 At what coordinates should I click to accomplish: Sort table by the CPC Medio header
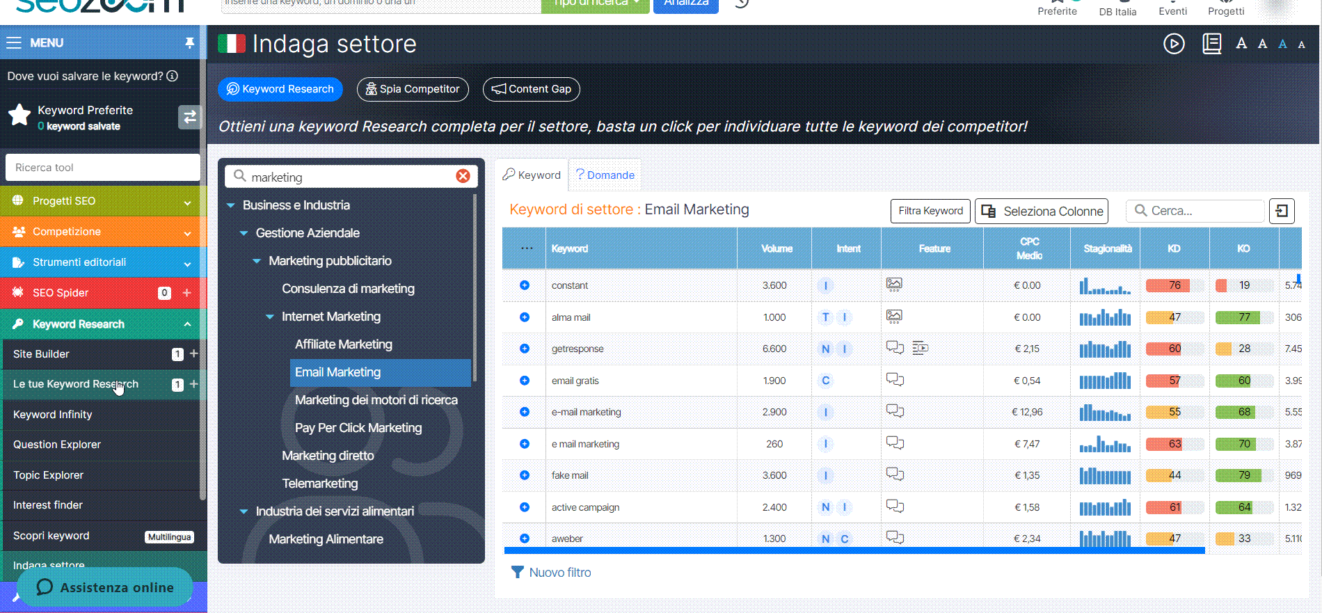pyautogui.click(x=1027, y=248)
